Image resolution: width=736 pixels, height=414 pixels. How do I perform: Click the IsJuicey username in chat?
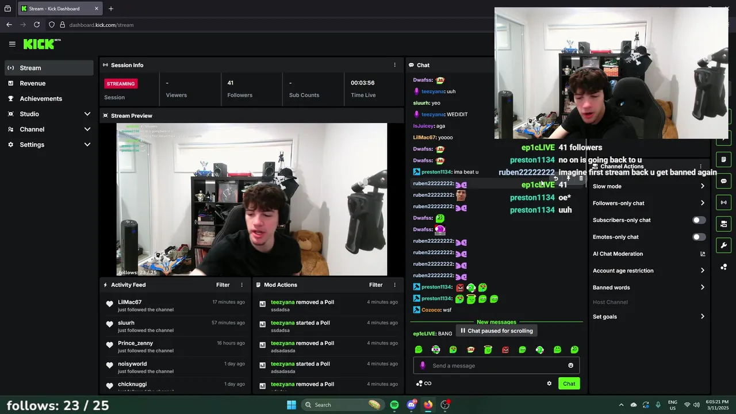(x=424, y=126)
